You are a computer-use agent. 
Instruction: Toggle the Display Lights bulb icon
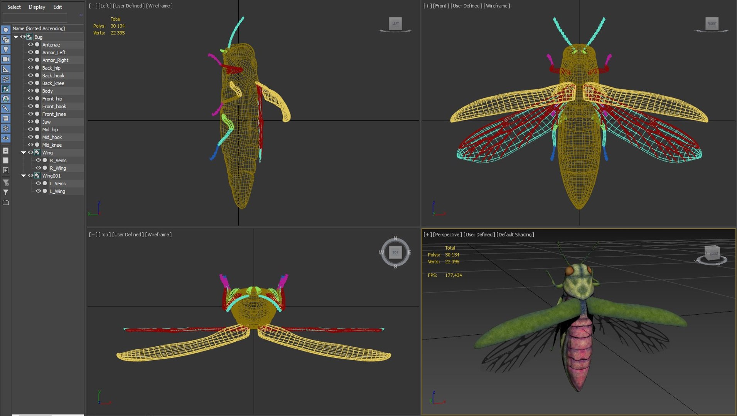[6, 49]
